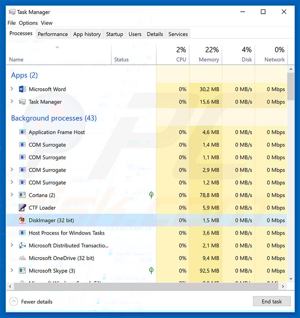This screenshot has height=318, width=300.
Task: Click the Host Process for Windows Tasks icon
Action: tap(22, 233)
